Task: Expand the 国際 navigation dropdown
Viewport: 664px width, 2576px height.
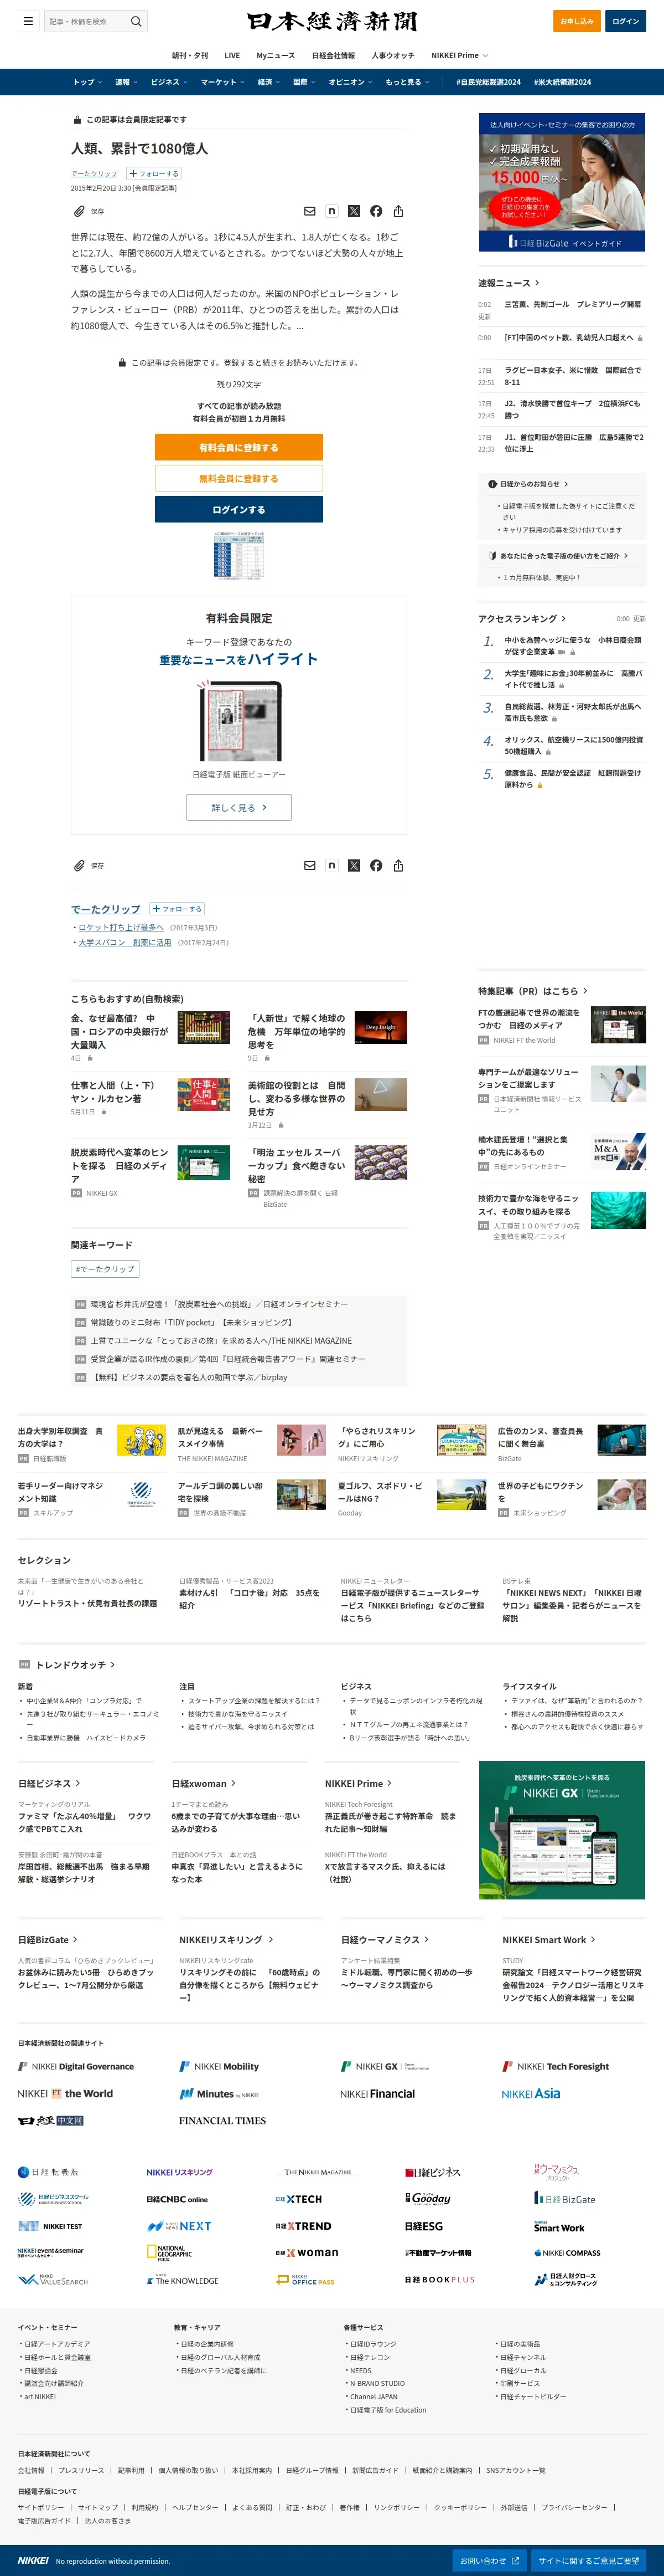Action: (x=304, y=82)
